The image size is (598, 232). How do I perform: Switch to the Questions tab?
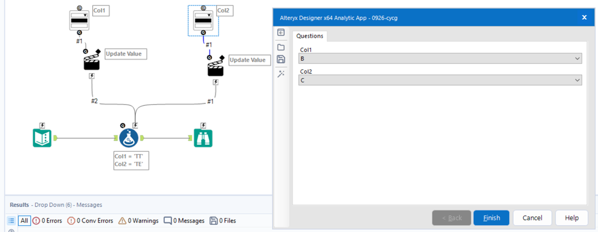click(309, 36)
